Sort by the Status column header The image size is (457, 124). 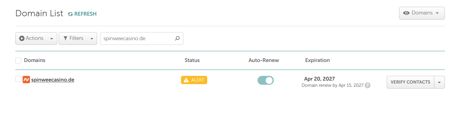tap(192, 60)
